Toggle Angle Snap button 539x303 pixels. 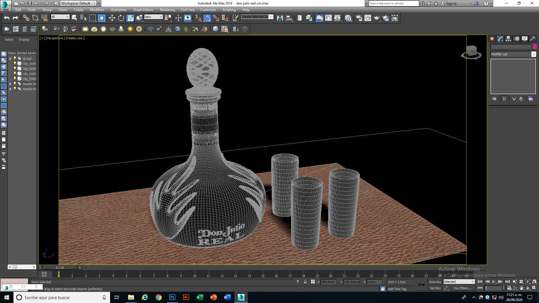click(207, 18)
